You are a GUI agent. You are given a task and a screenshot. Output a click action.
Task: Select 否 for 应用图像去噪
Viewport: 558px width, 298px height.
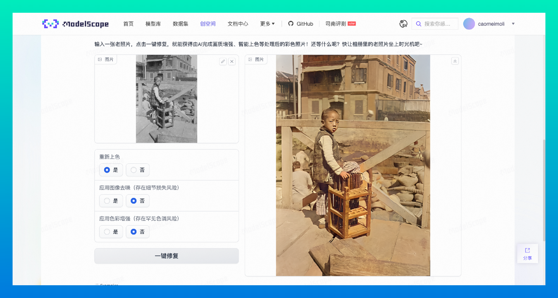tap(138, 201)
